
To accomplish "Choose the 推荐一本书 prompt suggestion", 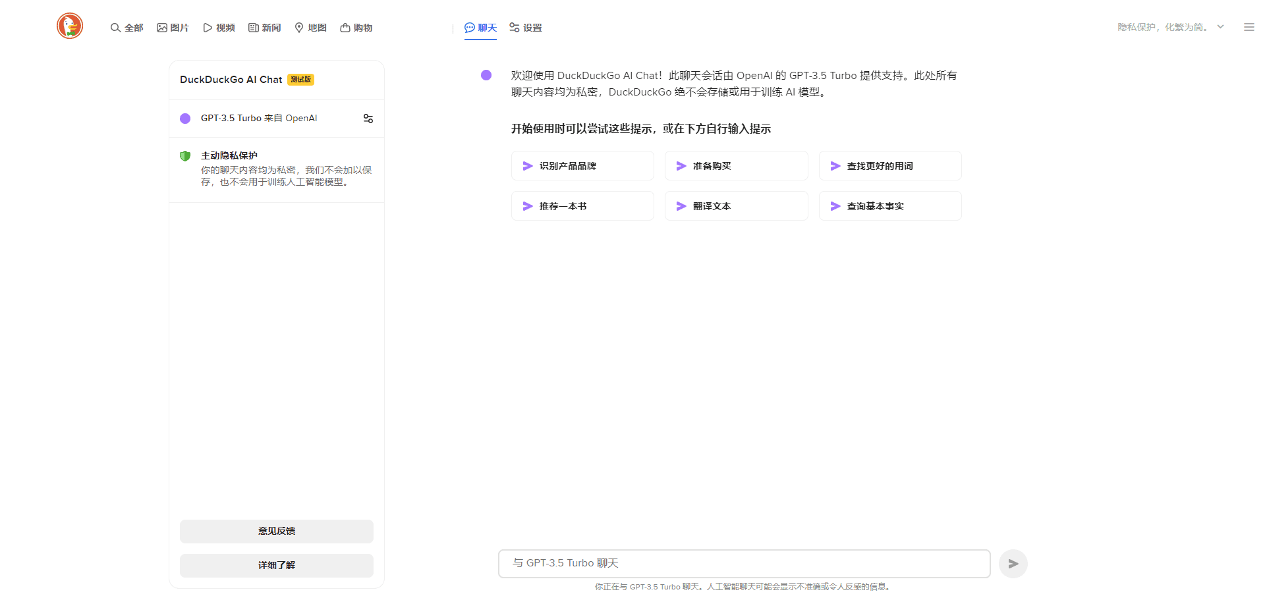I will pyautogui.click(x=582, y=206).
